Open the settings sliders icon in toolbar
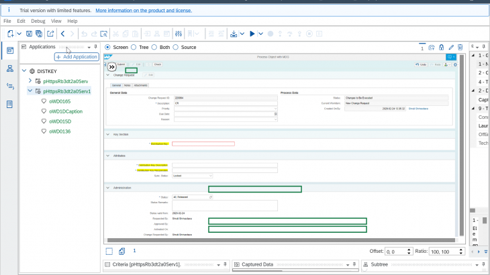 179,34
